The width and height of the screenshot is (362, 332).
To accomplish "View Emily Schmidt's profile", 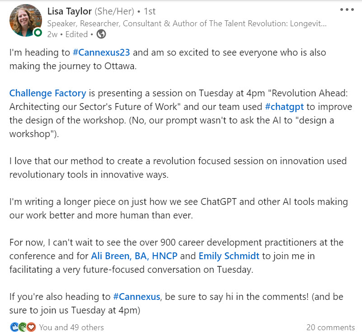I will [x=229, y=256].
